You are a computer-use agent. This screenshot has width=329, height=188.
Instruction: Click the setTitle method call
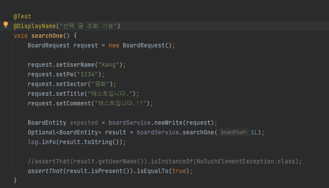tap(70, 94)
